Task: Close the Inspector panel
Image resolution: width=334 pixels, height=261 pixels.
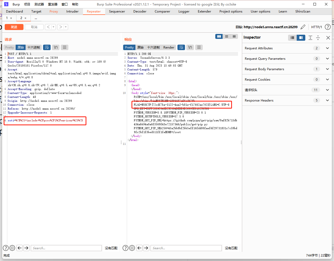Action: coord(328,38)
